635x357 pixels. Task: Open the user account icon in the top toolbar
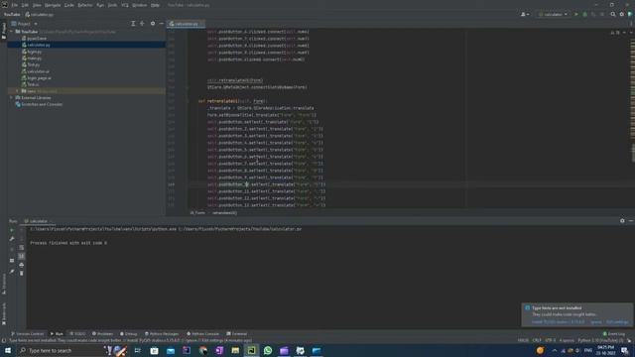tap(525, 14)
